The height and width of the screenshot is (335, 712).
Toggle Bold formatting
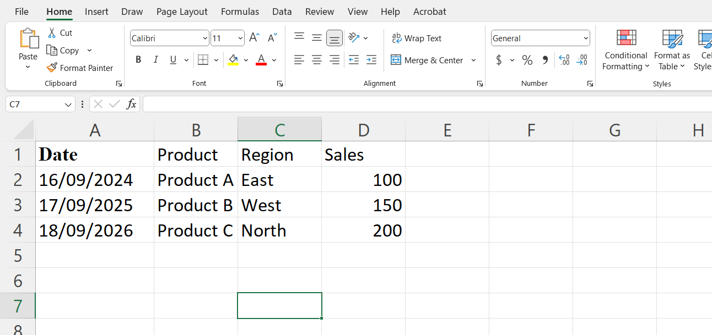(x=138, y=60)
